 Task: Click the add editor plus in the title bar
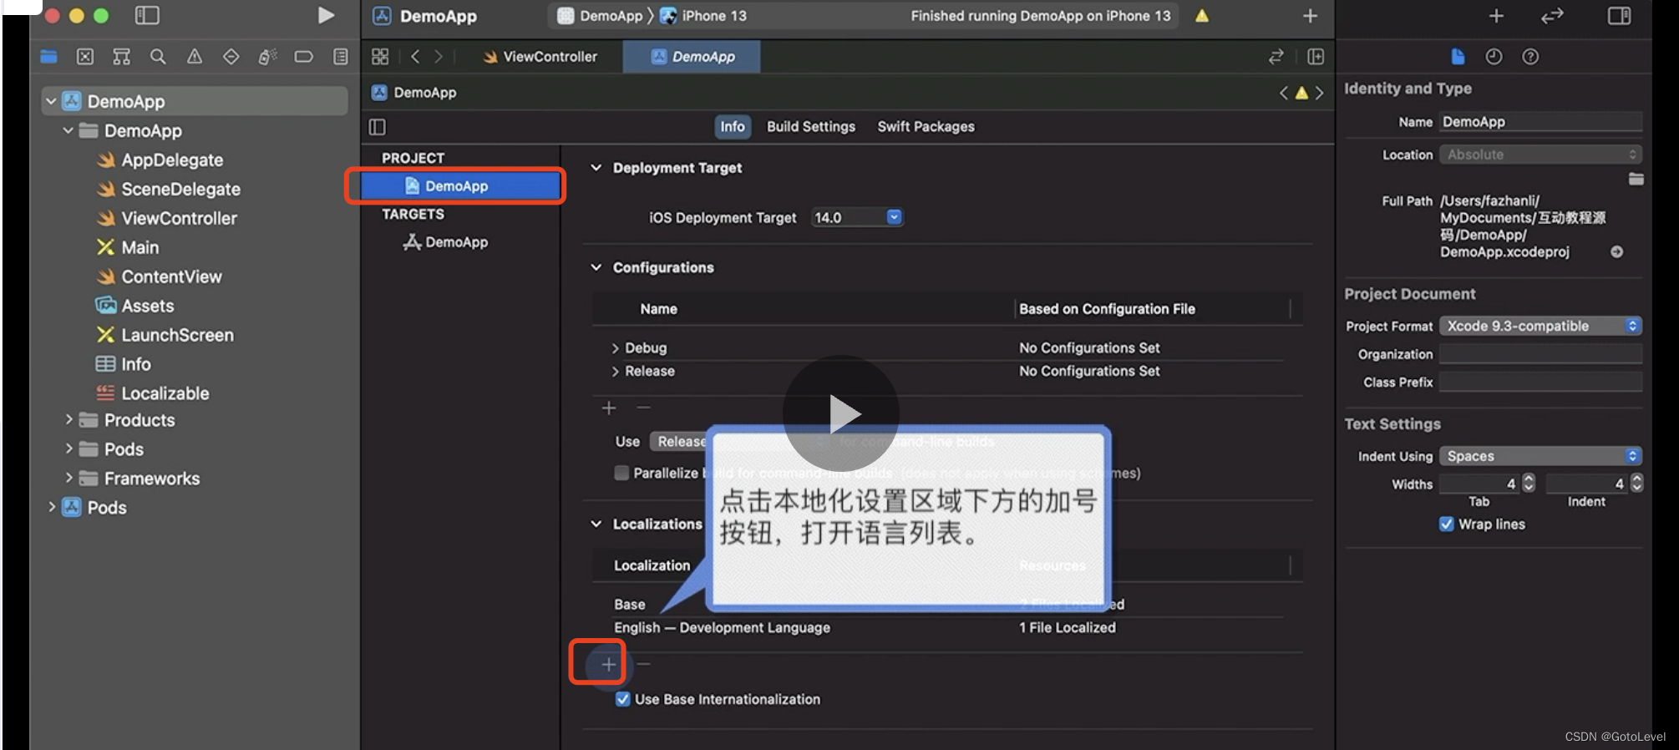[x=1310, y=16]
